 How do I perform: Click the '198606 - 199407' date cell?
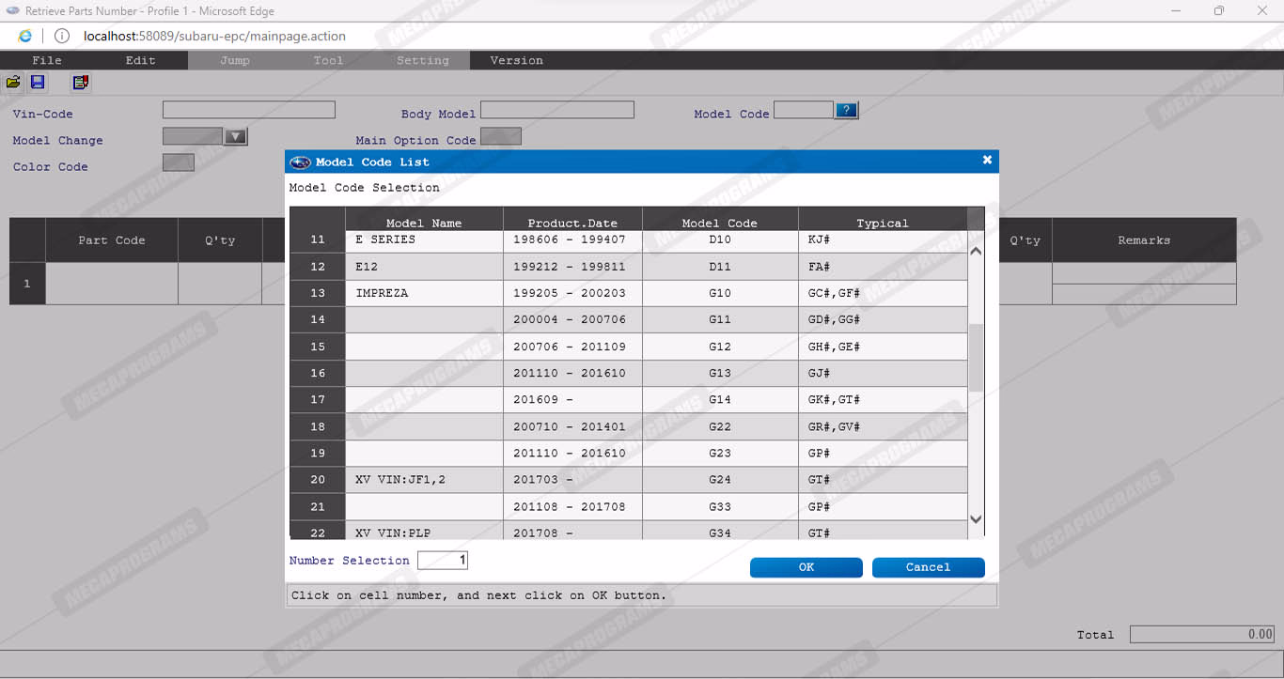pos(572,240)
